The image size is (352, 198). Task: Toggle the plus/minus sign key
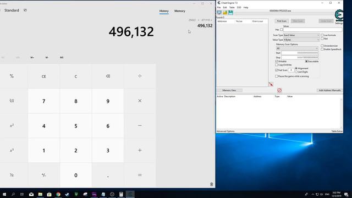click(x=44, y=175)
